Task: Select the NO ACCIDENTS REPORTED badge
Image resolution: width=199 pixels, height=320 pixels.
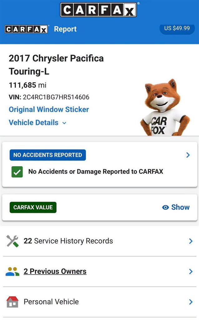Action: 48,155
